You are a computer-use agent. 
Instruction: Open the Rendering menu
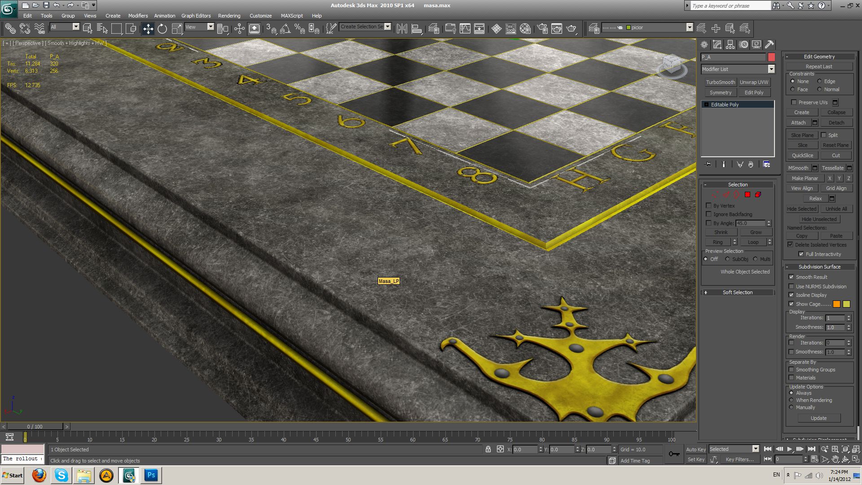229,16
